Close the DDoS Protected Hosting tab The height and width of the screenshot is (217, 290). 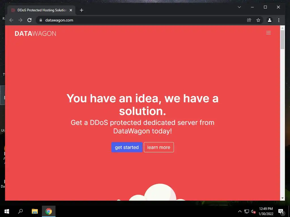coord(71,10)
